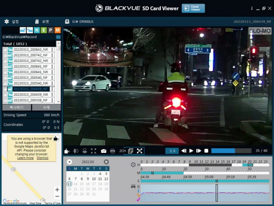Stop video playback
The height and width of the screenshot is (206, 274).
pyautogui.click(x=206, y=151)
